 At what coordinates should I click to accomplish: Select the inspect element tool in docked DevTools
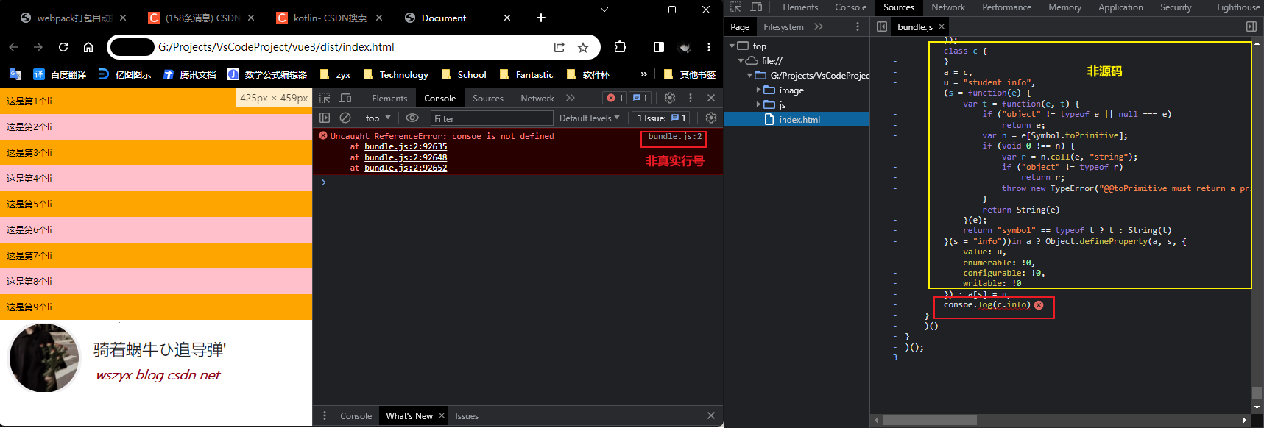pyautogui.click(x=325, y=98)
